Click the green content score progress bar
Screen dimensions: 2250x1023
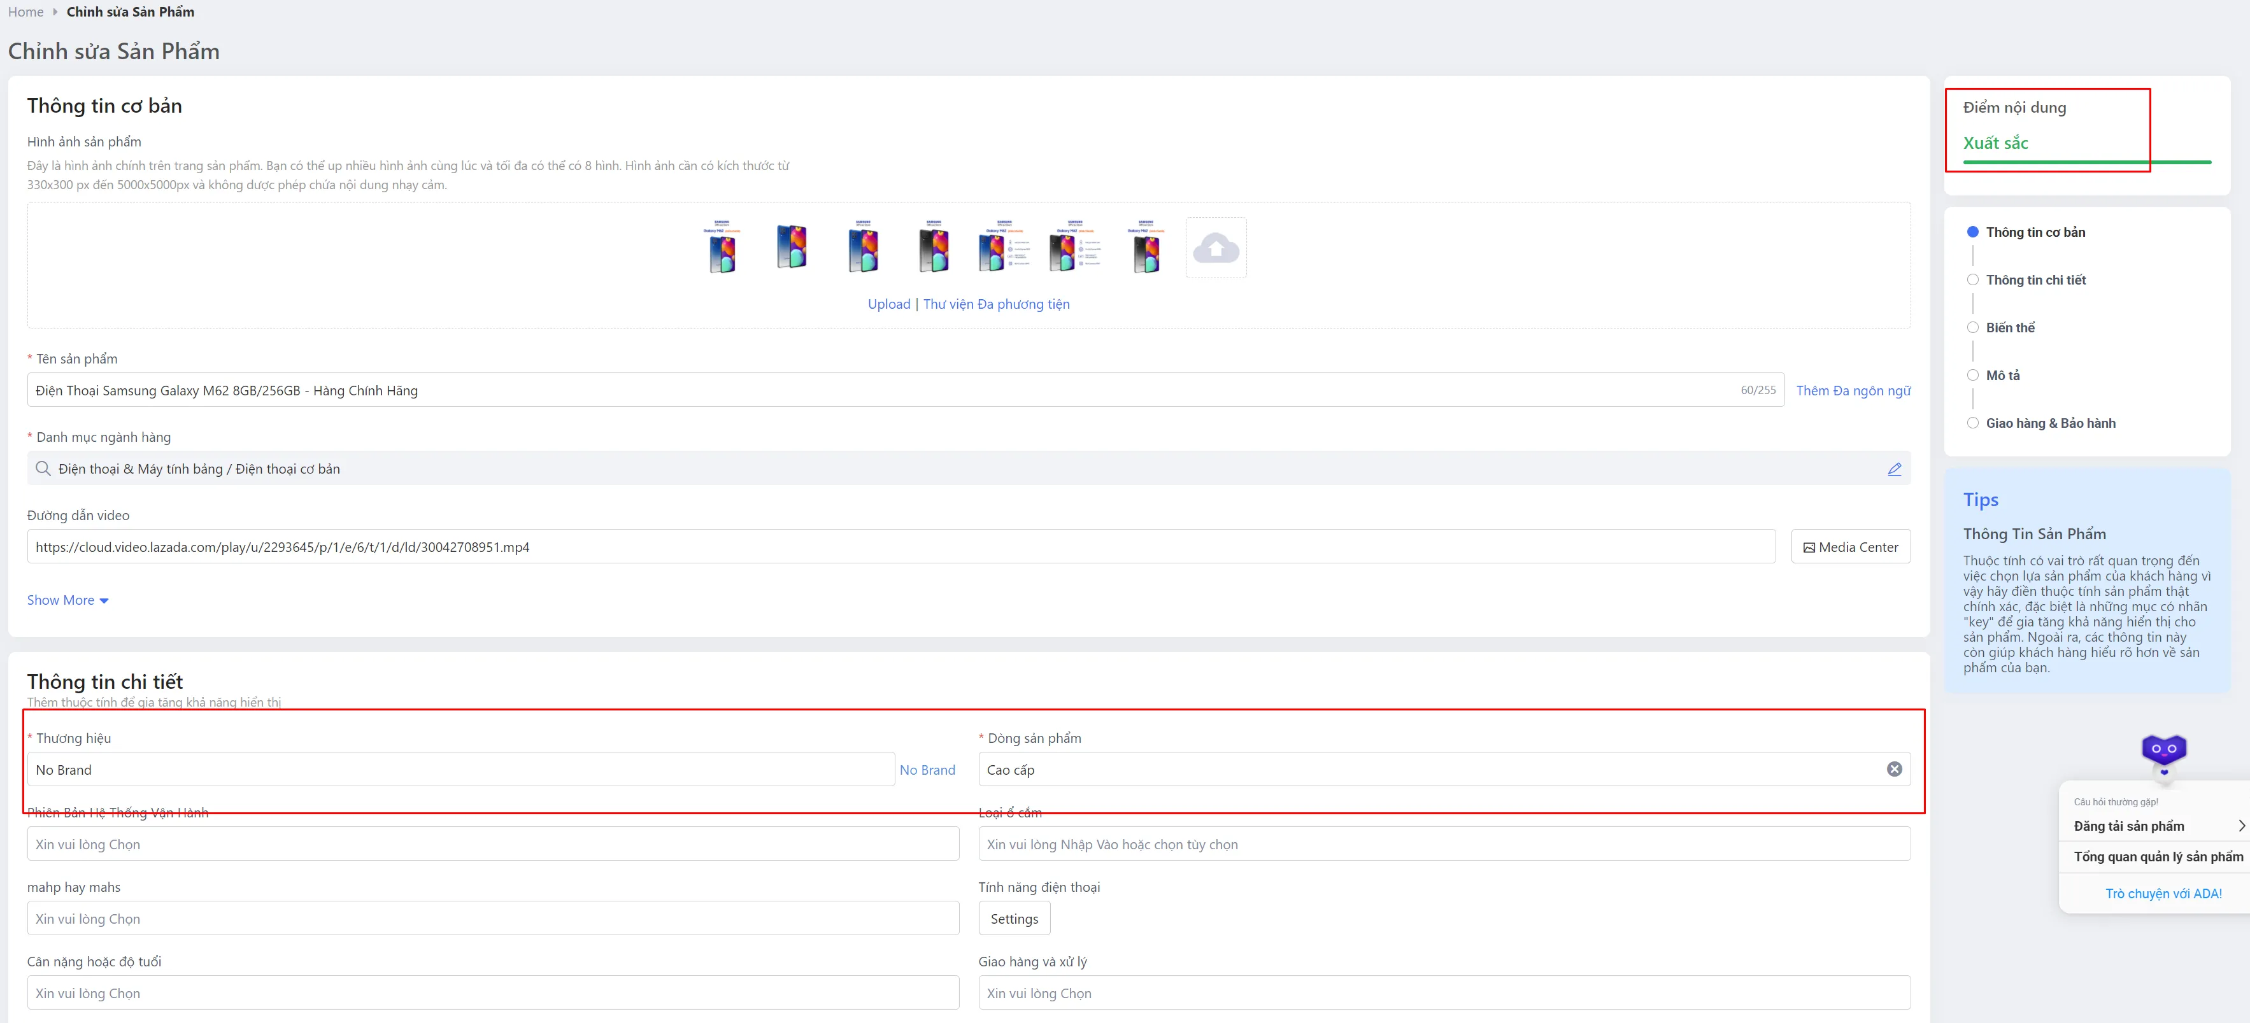(2087, 162)
